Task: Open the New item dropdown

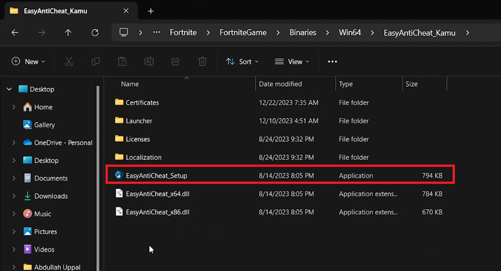Action: [29, 61]
